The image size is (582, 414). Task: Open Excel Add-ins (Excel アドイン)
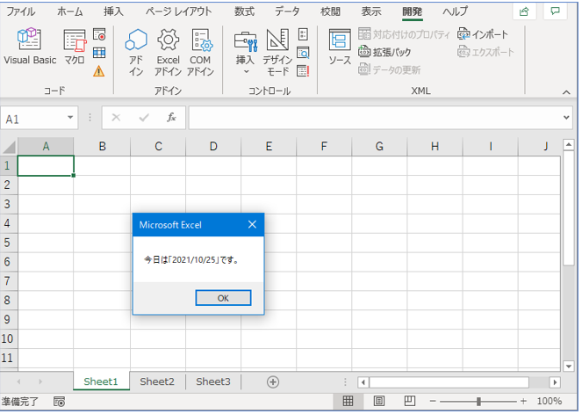pyautogui.click(x=169, y=52)
